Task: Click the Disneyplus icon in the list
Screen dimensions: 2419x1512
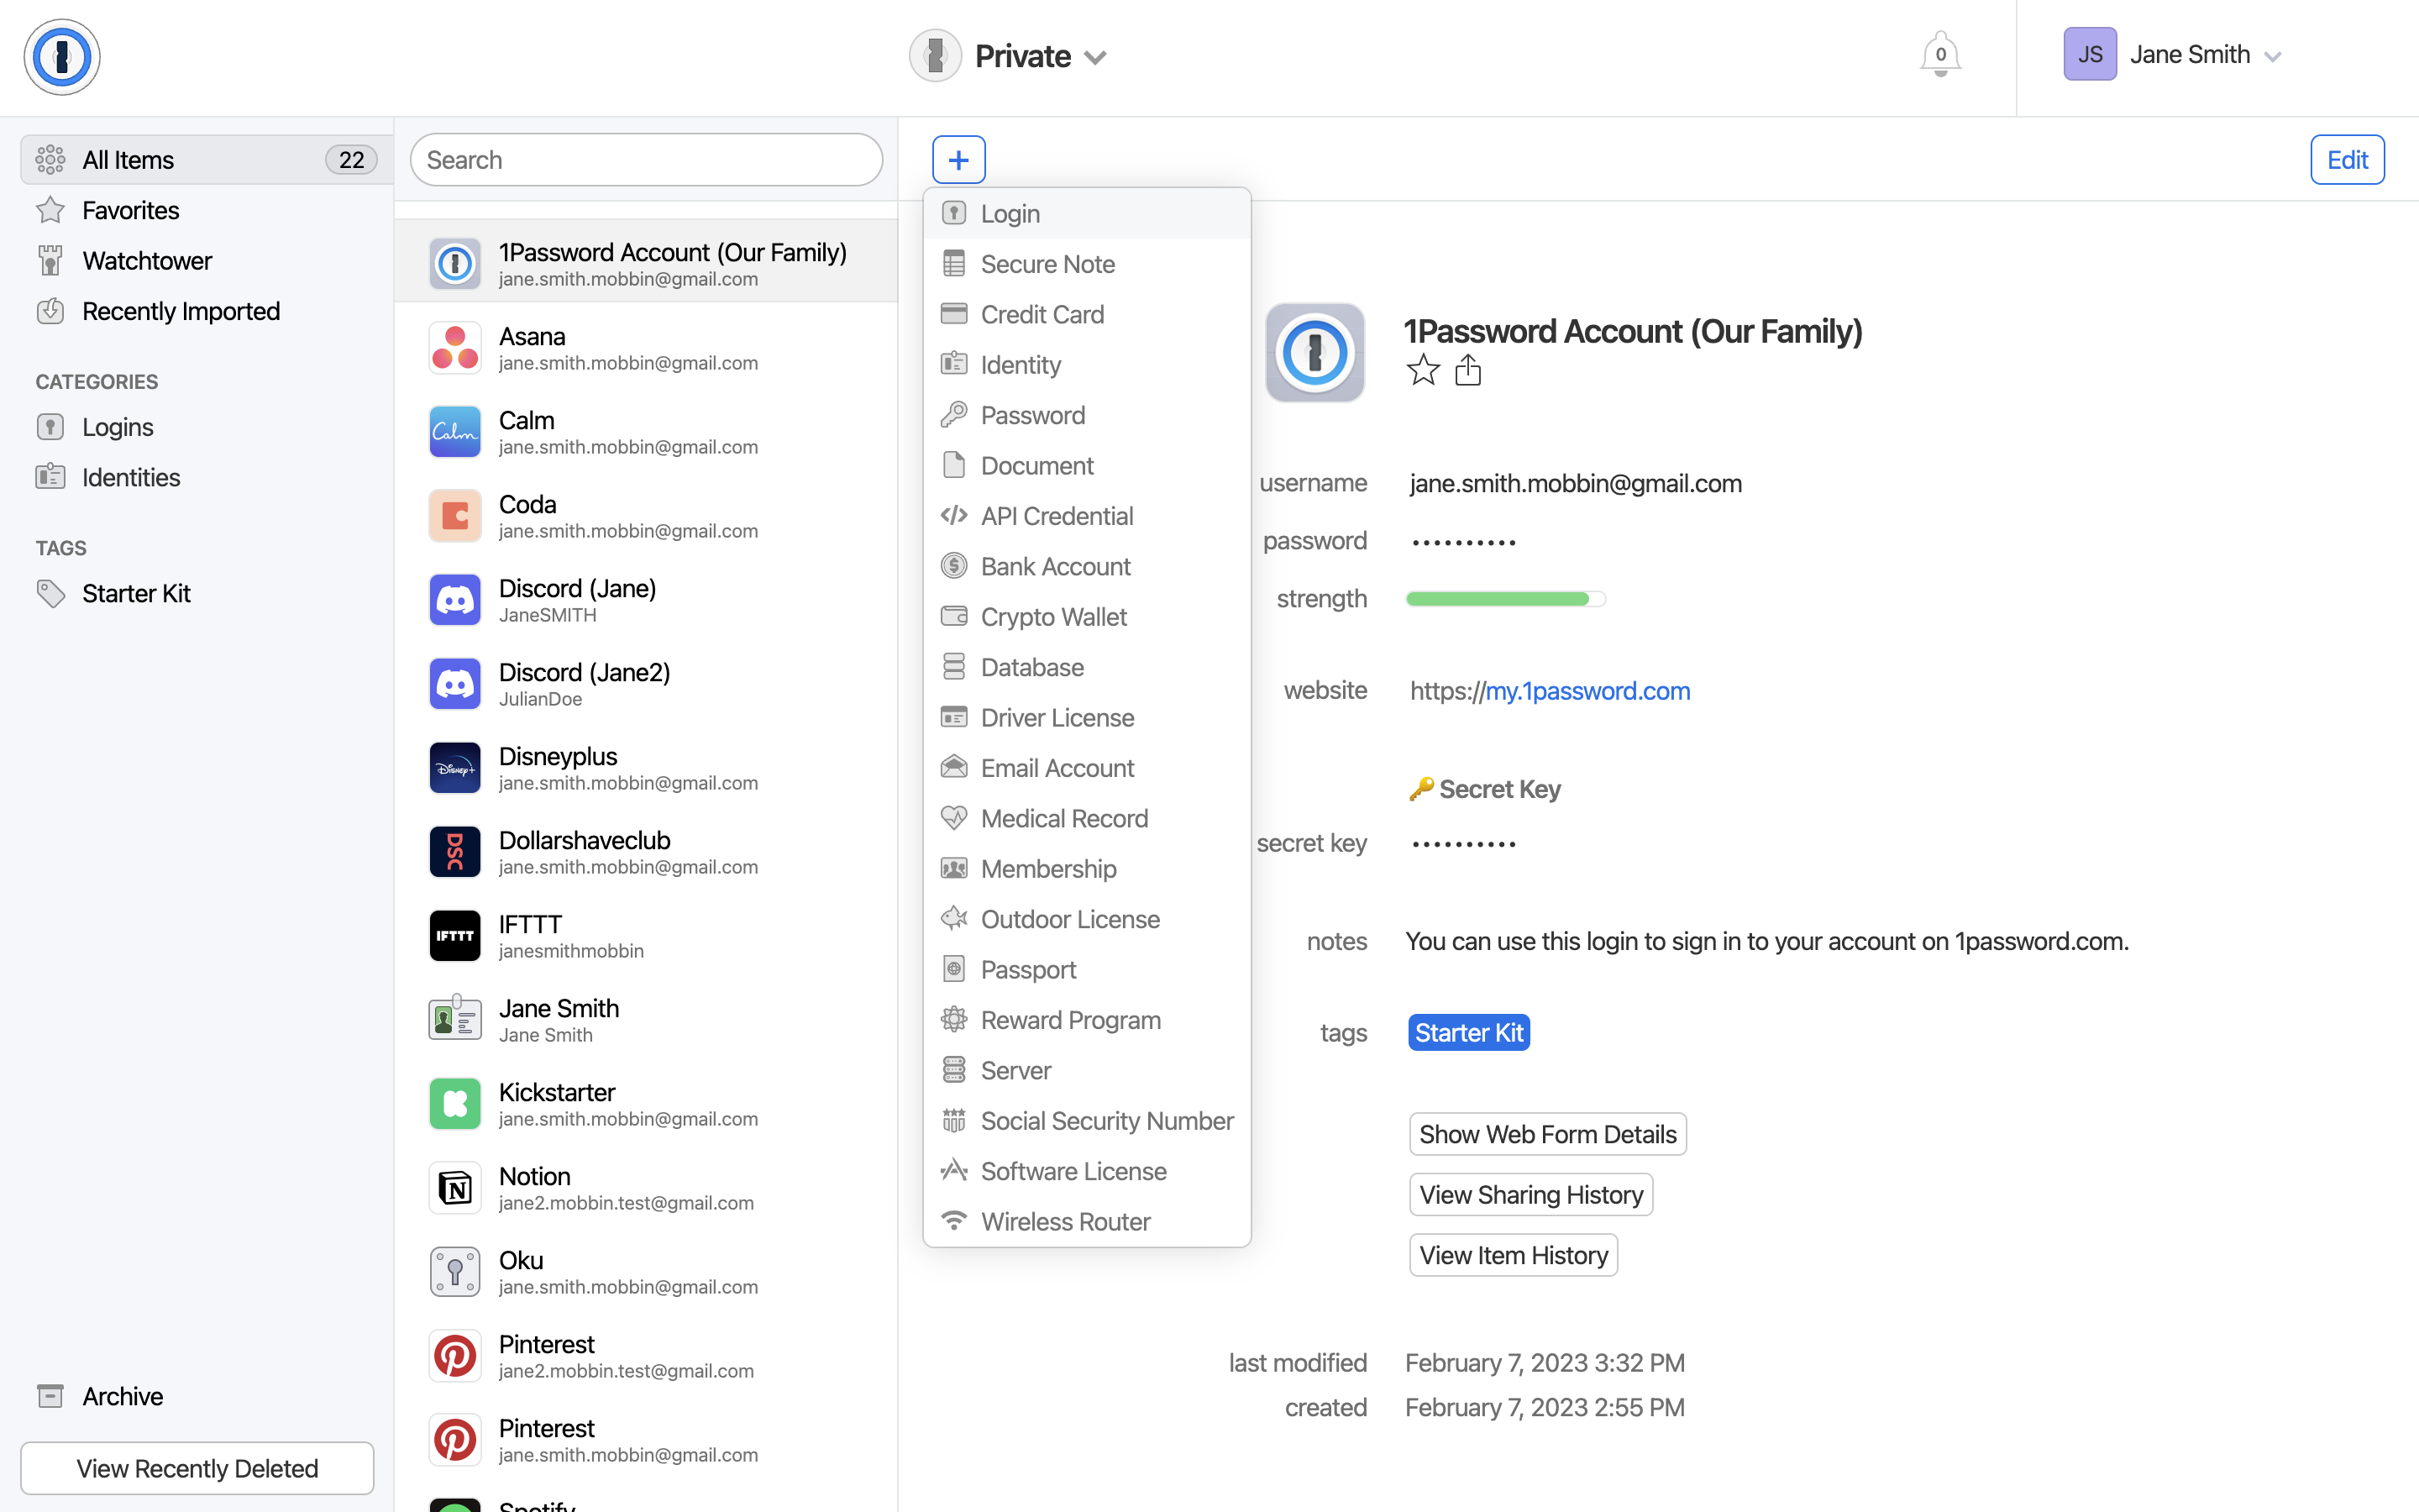Action: point(454,768)
